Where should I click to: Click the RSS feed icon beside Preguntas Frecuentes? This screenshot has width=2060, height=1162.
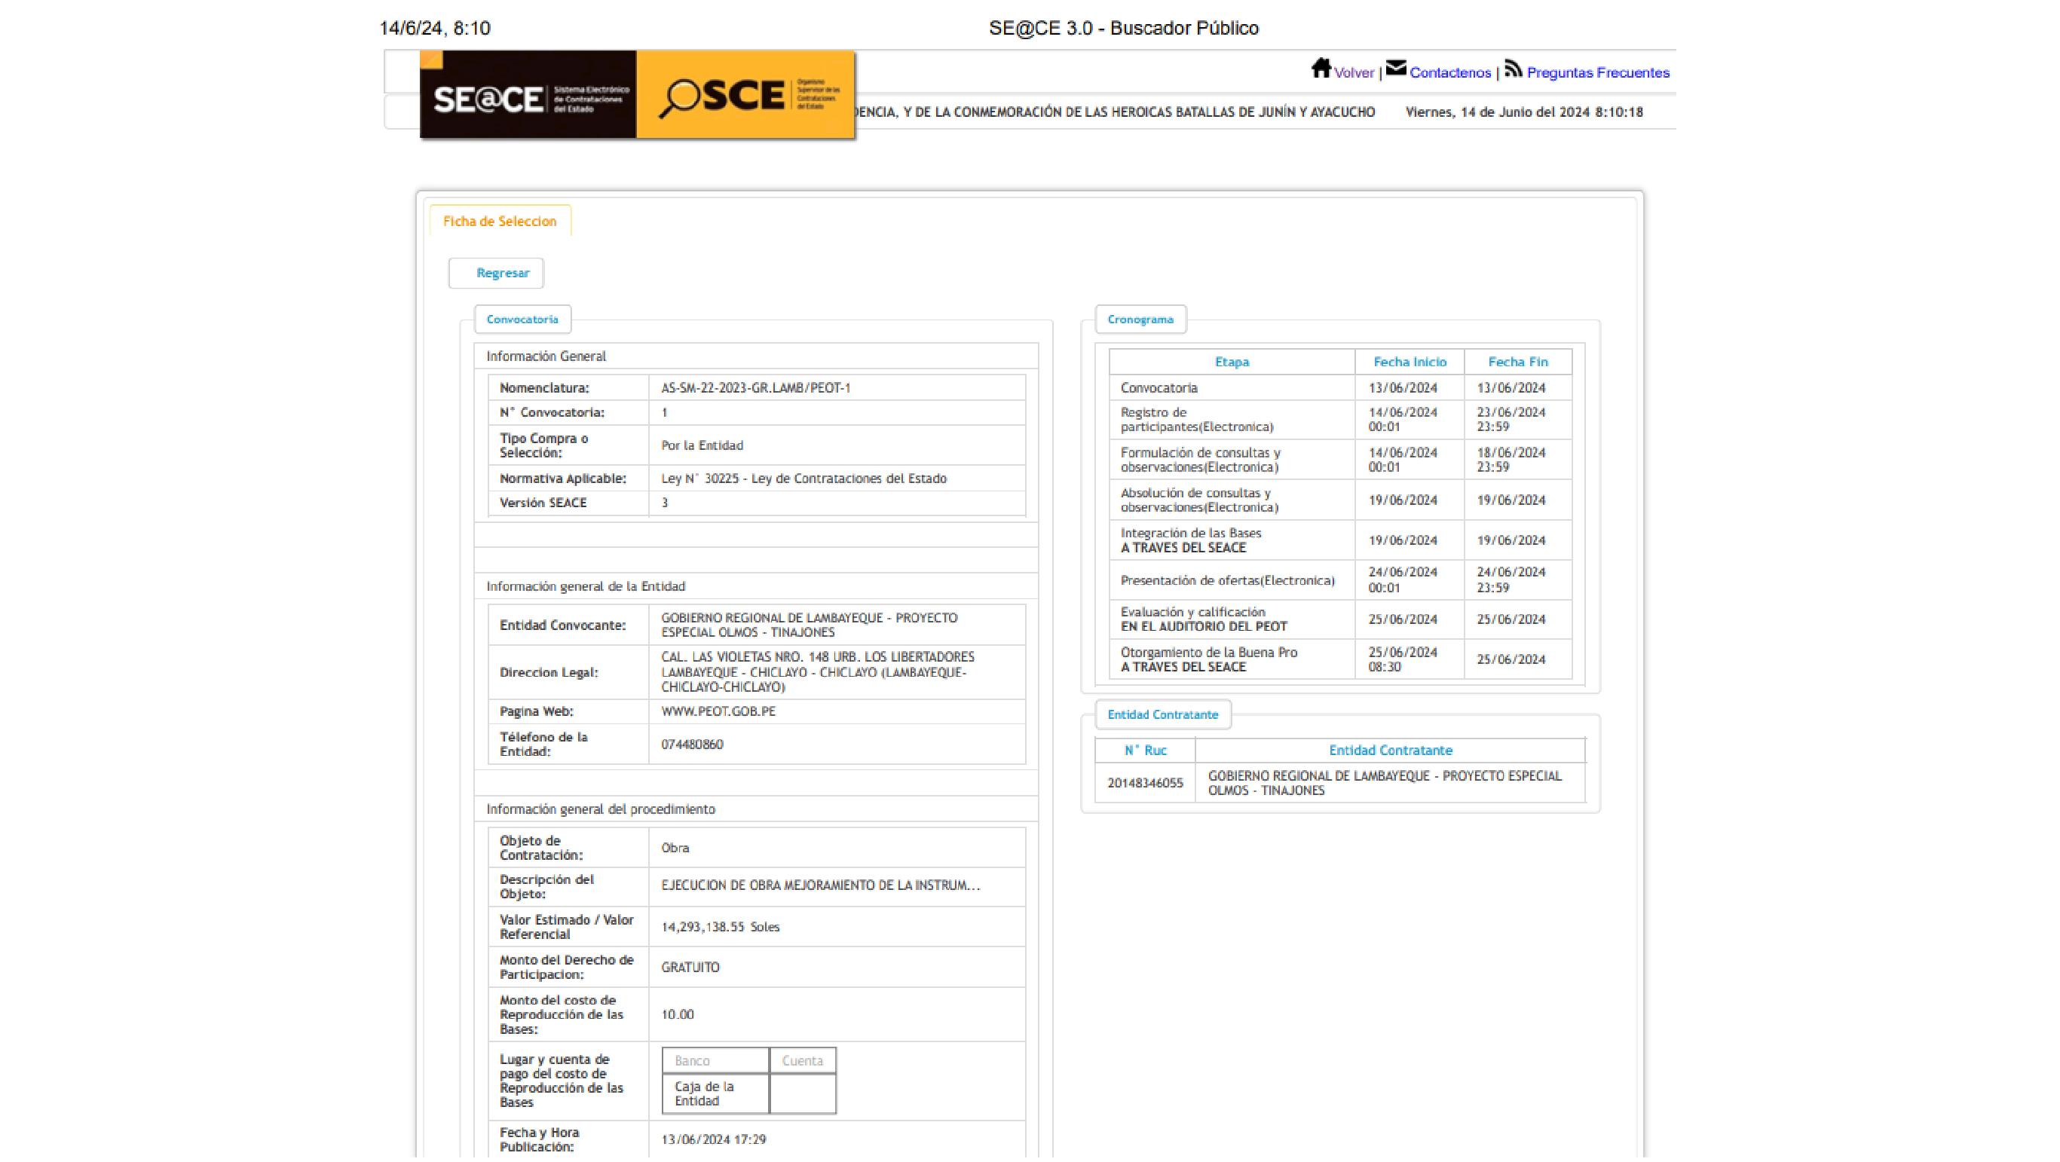click(x=1513, y=69)
